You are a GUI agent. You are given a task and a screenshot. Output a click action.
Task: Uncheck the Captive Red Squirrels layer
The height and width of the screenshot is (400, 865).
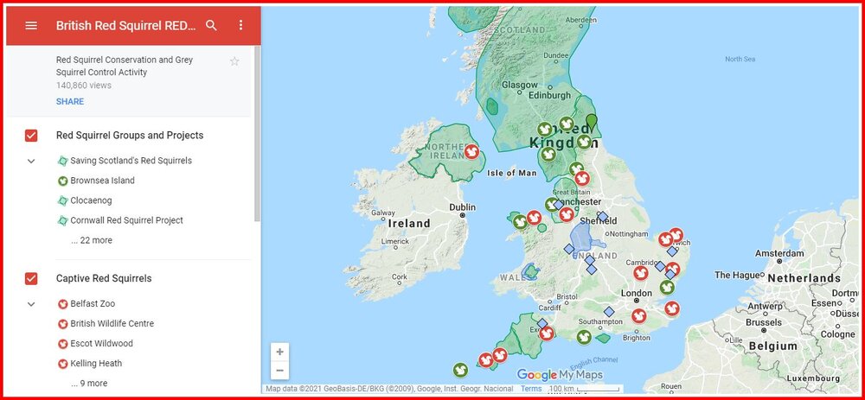click(x=31, y=279)
